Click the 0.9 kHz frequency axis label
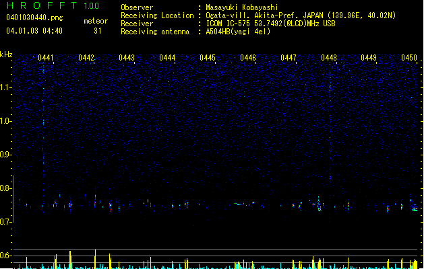The height and width of the screenshot is (269, 424). (x=6, y=155)
